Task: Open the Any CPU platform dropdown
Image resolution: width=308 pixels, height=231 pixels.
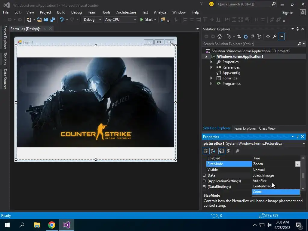Action: (135, 20)
